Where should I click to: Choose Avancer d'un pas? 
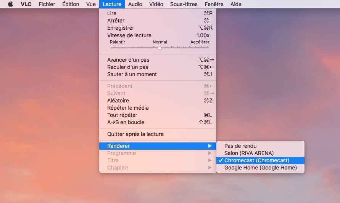[158, 60]
